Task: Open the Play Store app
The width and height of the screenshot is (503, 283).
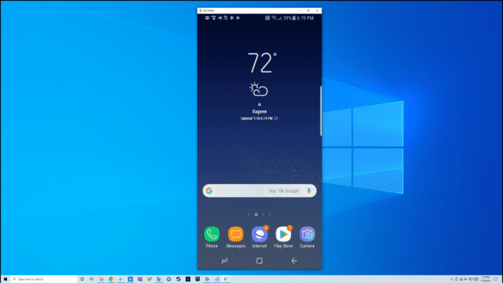Action: pos(283,235)
